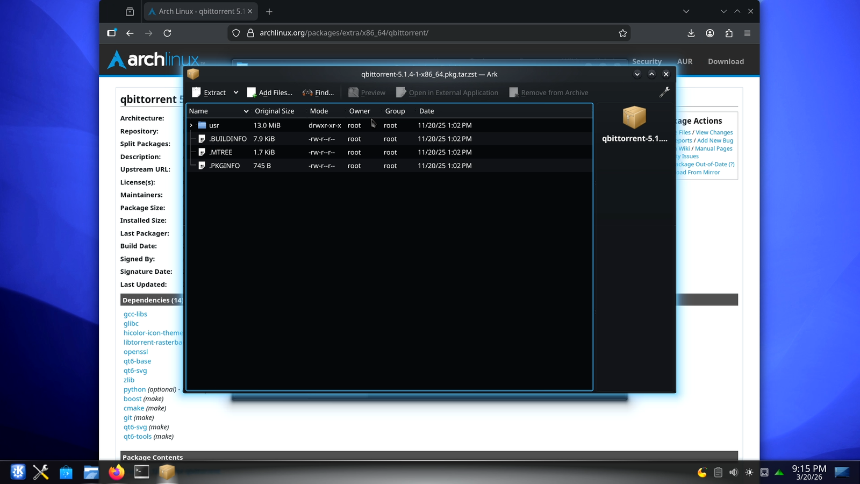Open Firefox account icon
Image resolution: width=860 pixels, height=484 pixels.
click(x=710, y=33)
